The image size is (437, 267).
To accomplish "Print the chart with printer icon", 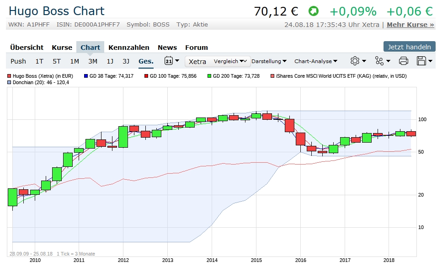I will (x=403, y=61).
